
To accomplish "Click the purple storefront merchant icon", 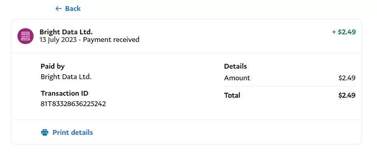I will coord(25,36).
